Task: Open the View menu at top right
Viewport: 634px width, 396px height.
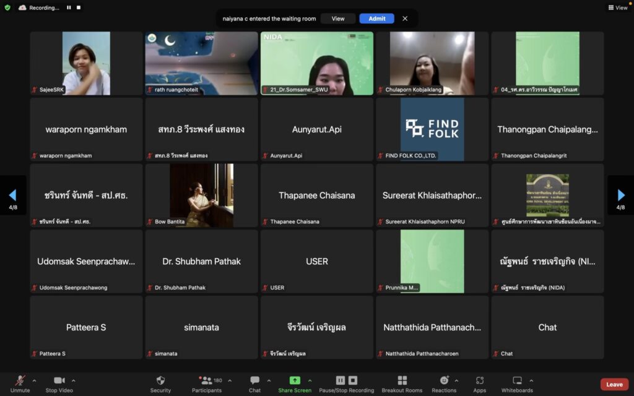Action: 618,7
